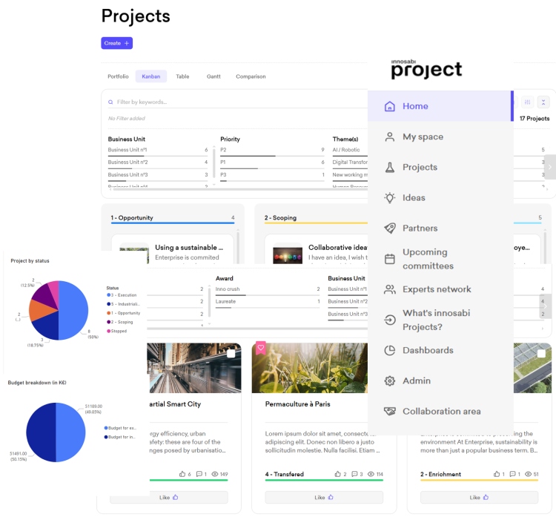
Task: Toggle the pink heart favorite on Permaculture card
Action: tap(260, 347)
